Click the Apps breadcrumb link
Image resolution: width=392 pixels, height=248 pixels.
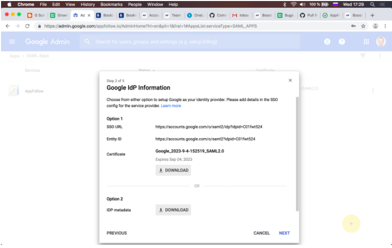(x=14, y=56)
